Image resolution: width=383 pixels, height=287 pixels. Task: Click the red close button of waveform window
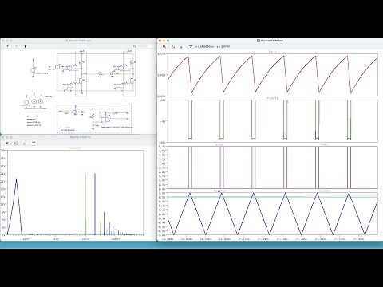160,41
